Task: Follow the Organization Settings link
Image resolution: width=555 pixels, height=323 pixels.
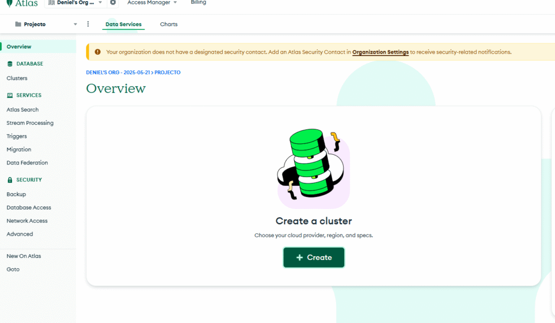Action: point(380,52)
